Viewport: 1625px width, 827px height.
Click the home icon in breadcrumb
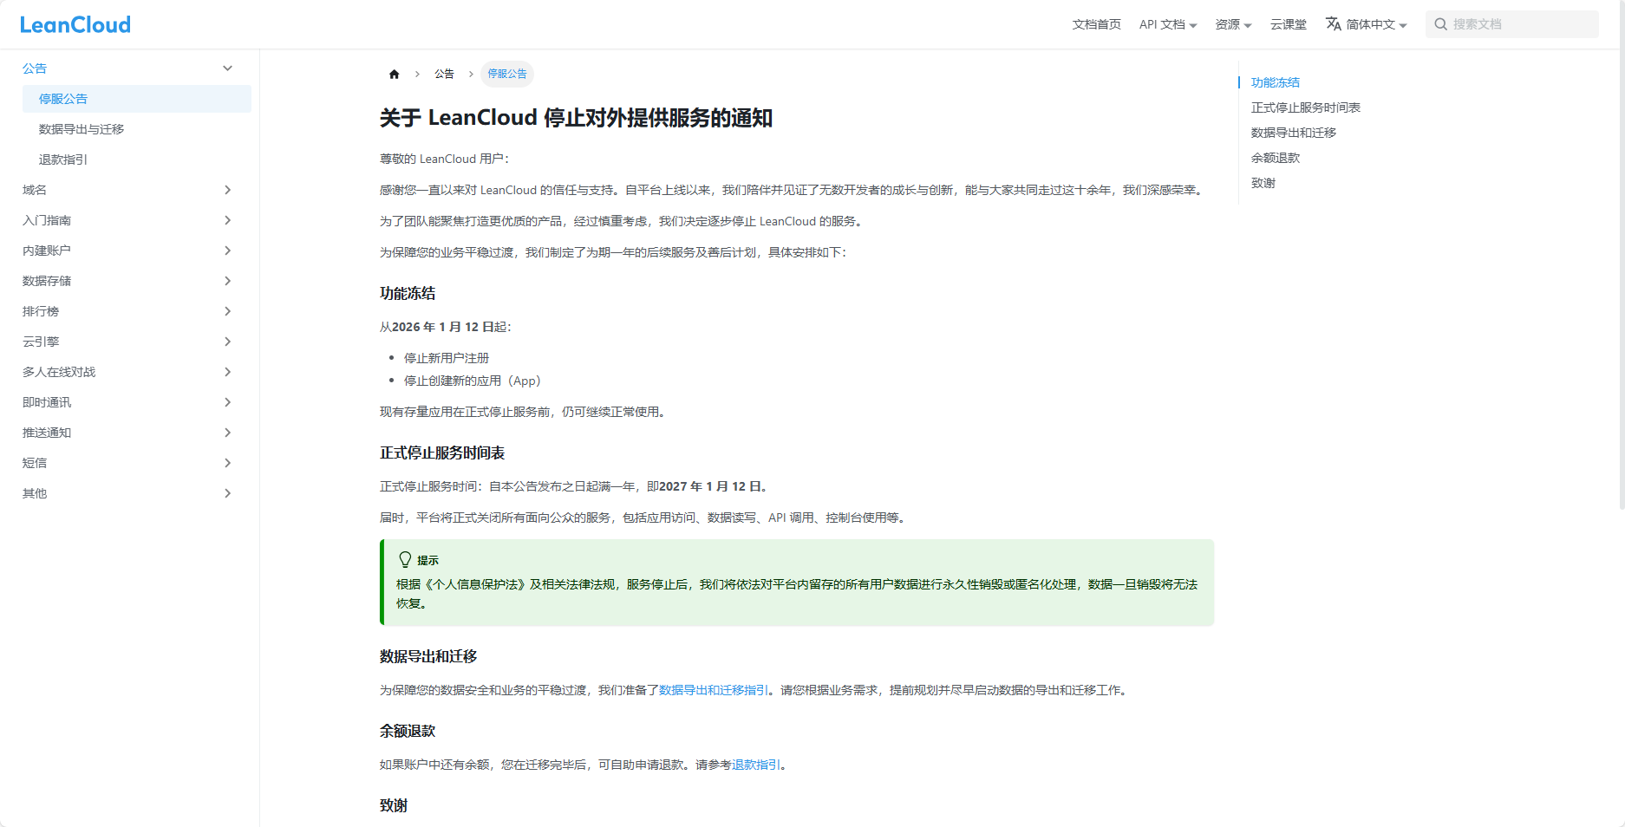(x=395, y=75)
